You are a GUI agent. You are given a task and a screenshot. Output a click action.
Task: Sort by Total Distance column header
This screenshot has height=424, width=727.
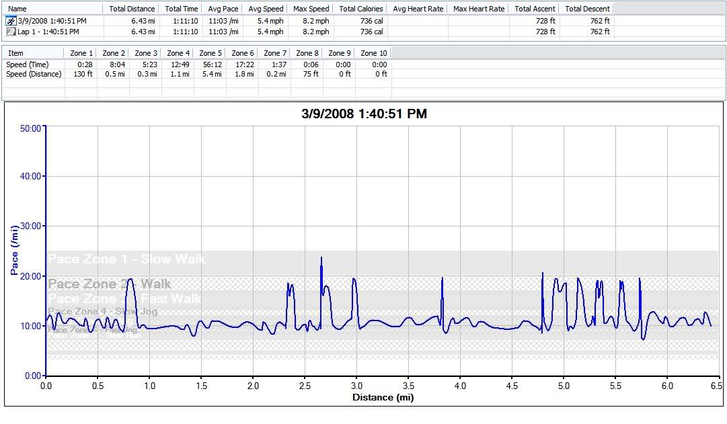pos(132,9)
